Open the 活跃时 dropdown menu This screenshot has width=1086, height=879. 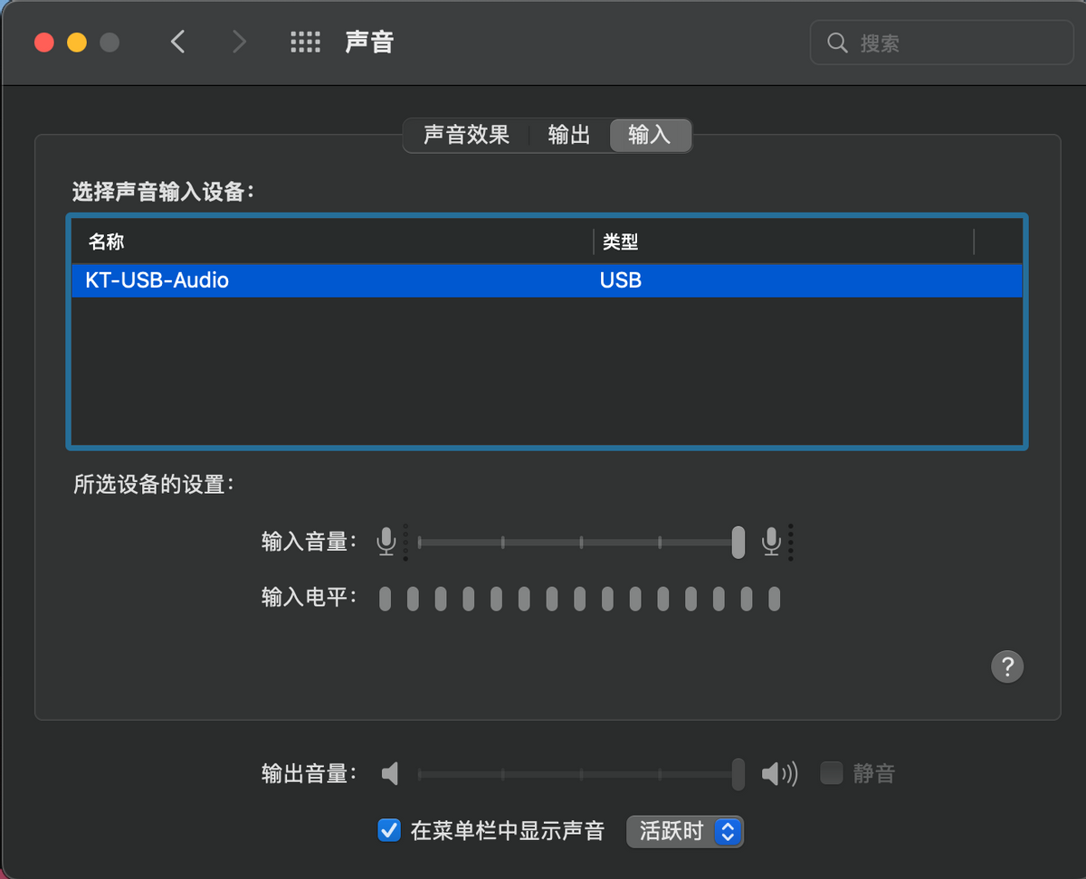[x=684, y=831]
